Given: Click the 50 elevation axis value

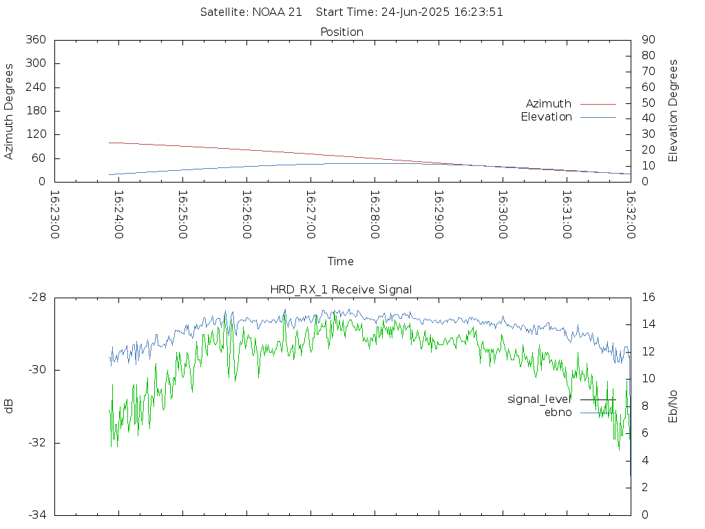Looking at the screenshot, I should 649,103.
